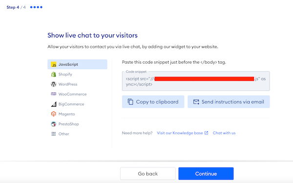The image size is (293, 183).
Task: Click the WooCommerce logo icon
Action: [x=53, y=94]
